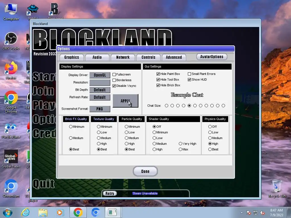The height and width of the screenshot is (218, 291).
Task: Click Retry for Steam connection
Action: (110, 193)
